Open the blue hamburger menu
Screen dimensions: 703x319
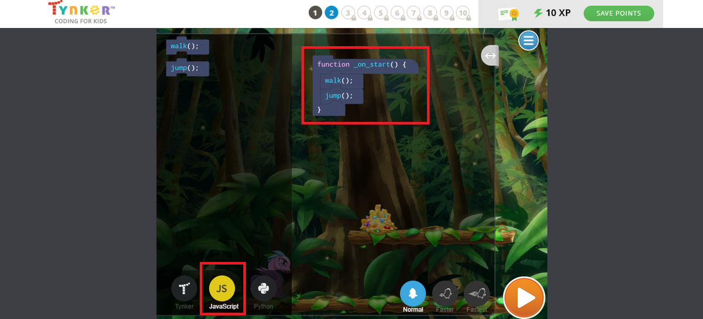[528, 40]
